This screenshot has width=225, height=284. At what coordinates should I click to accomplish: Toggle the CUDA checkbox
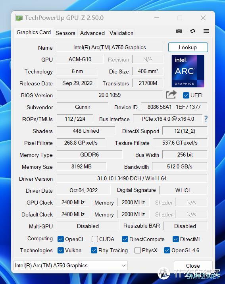[95, 239]
